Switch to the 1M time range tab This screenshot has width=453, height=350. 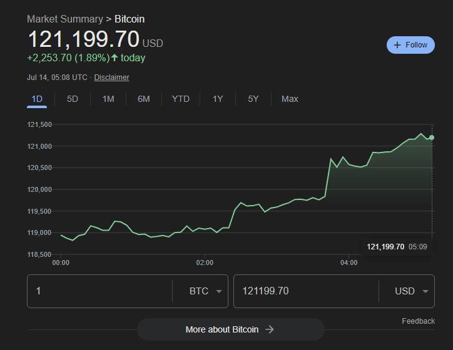pyautogui.click(x=108, y=99)
